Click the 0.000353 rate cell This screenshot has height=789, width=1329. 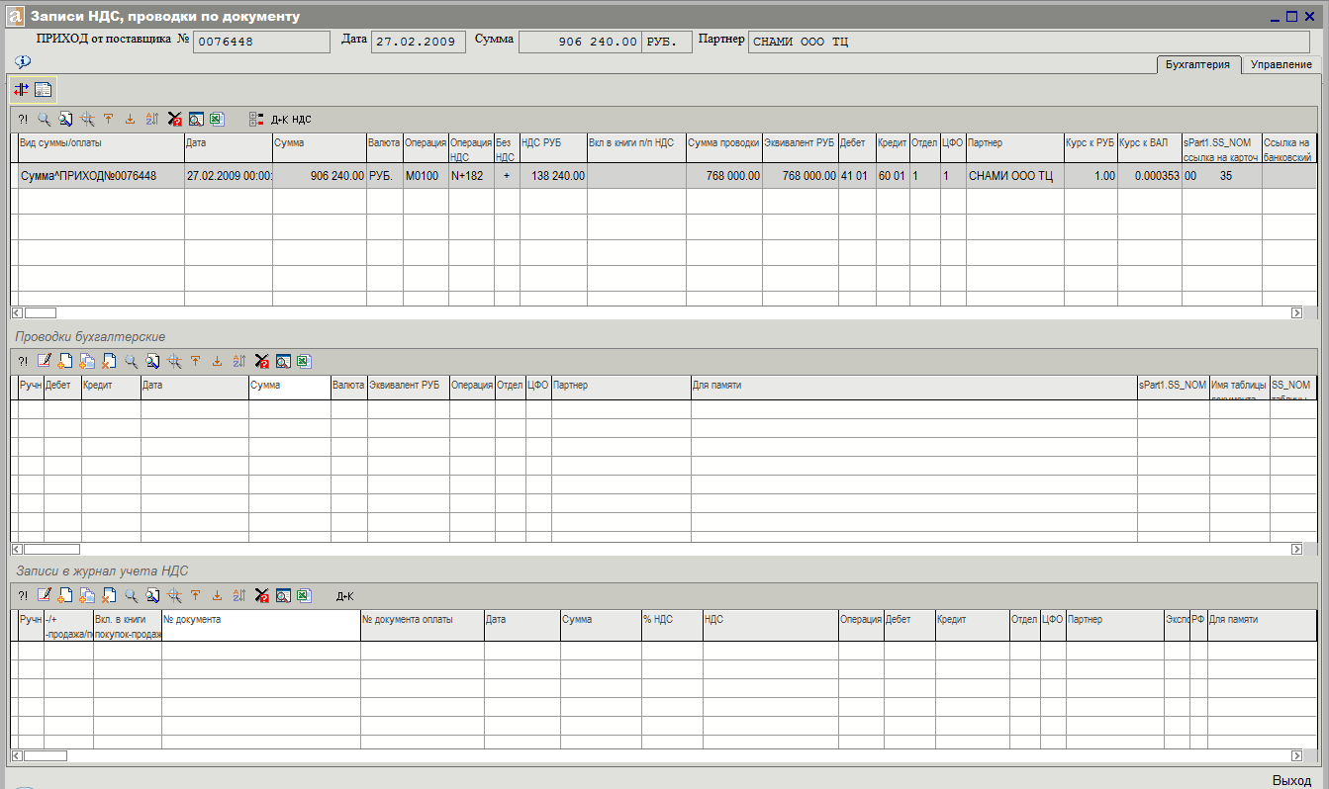1150,176
